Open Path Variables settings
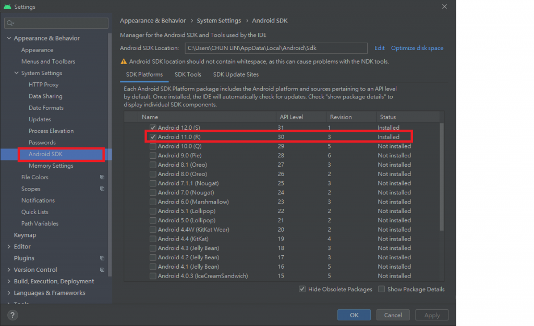This screenshot has height=326, width=534. 40,223
